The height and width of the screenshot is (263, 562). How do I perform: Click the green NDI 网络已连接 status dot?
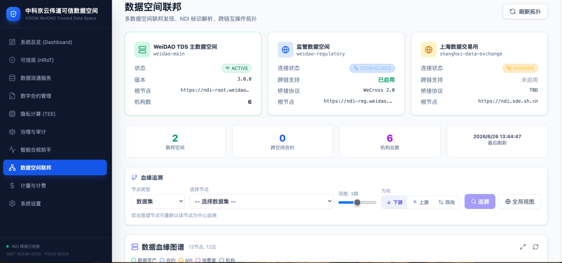[x=7, y=246]
